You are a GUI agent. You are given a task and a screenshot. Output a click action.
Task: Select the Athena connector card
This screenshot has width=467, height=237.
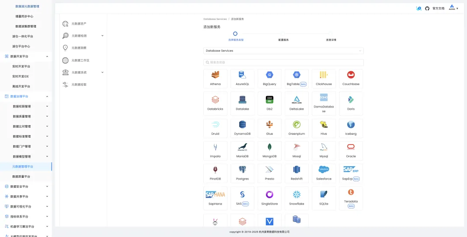coord(215,79)
